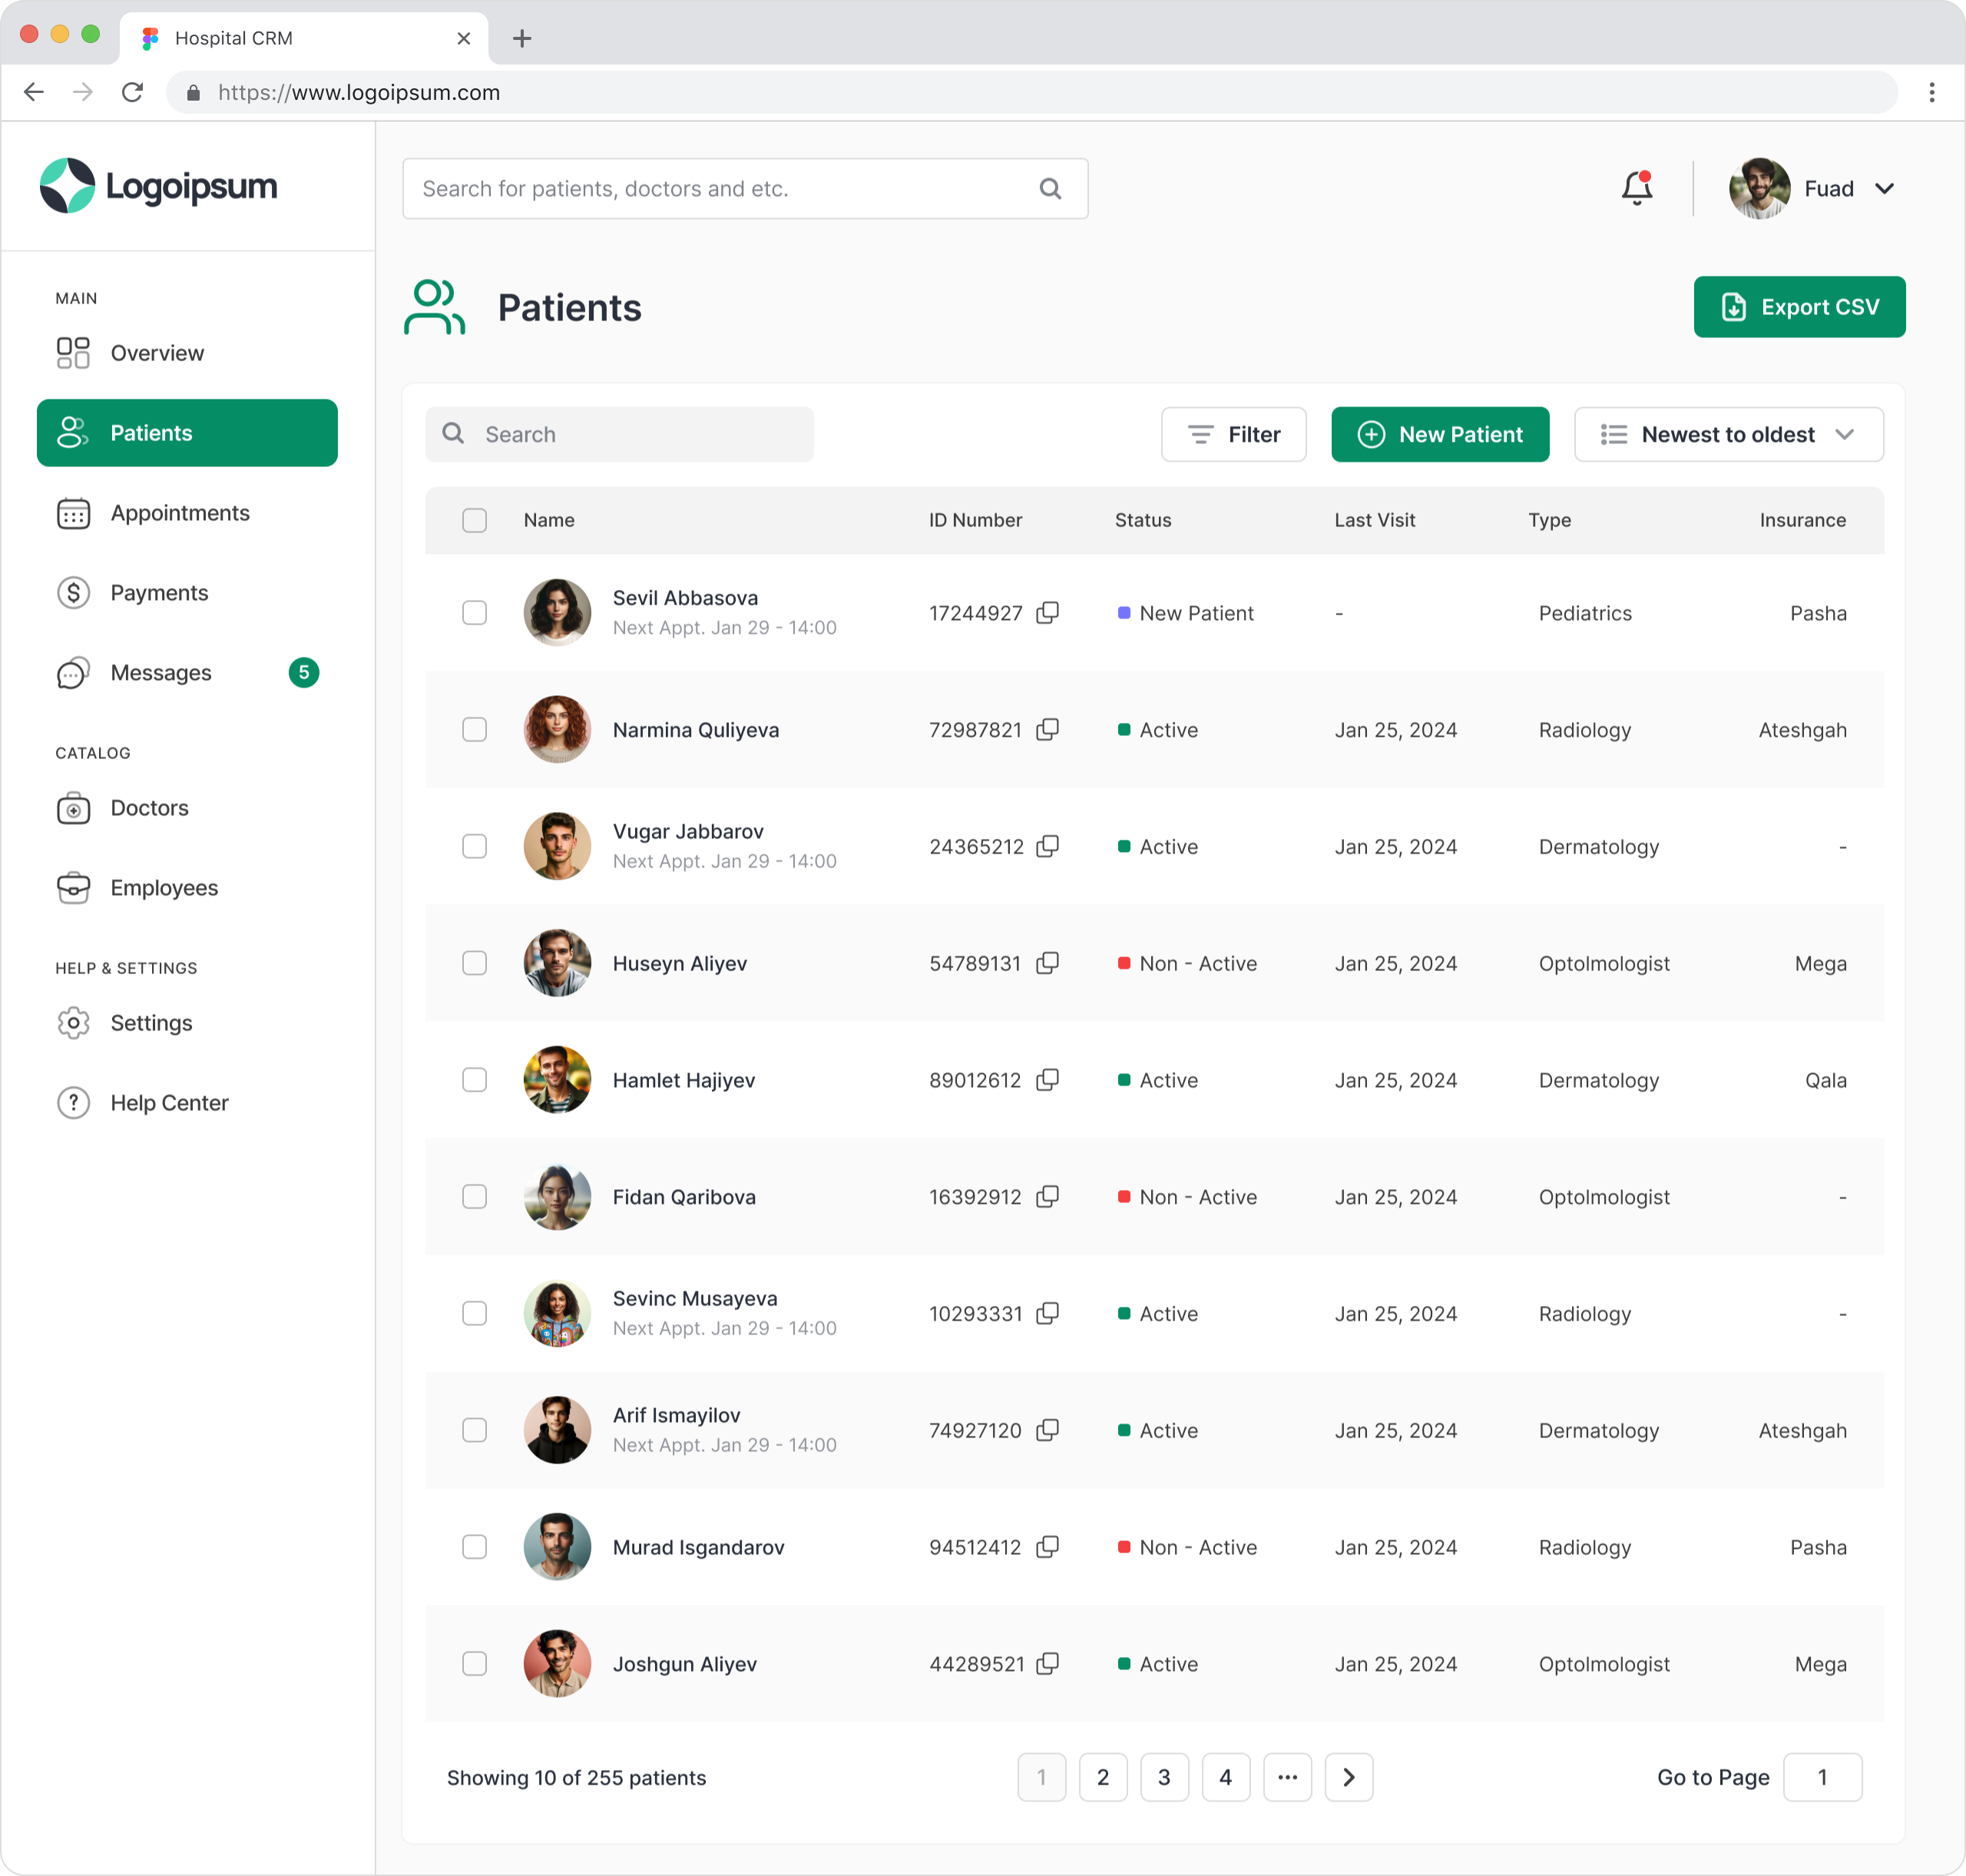The image size is (1966, 1876).
Task: Select the Appointments sidebar icon
Action: 74,513
